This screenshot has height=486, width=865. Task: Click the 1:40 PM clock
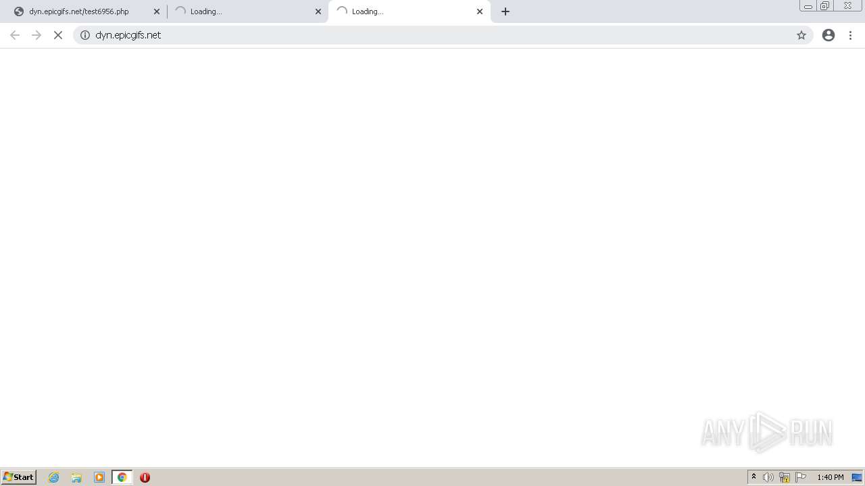[830, 477]
